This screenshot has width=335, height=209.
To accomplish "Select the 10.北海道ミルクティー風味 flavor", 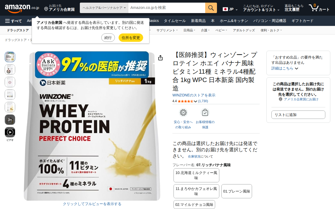I will (x=196, y=175).
